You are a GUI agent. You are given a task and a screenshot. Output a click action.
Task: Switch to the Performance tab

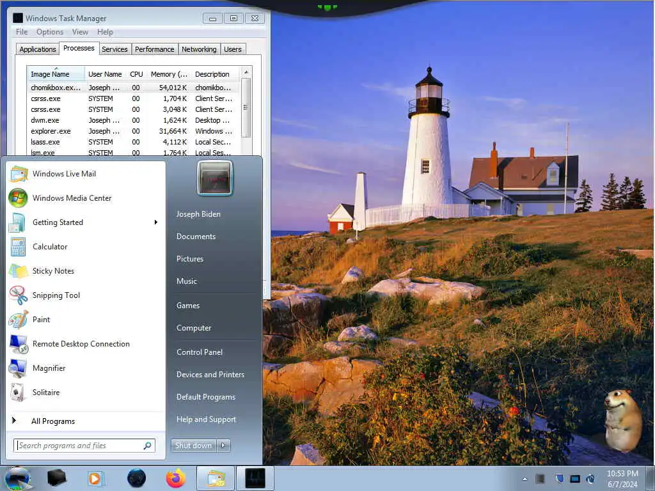155,49
